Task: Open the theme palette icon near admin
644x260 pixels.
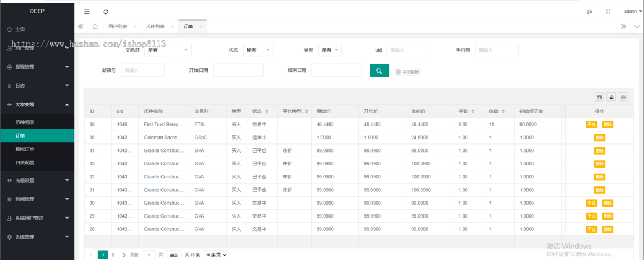Action: coord(589,11)
